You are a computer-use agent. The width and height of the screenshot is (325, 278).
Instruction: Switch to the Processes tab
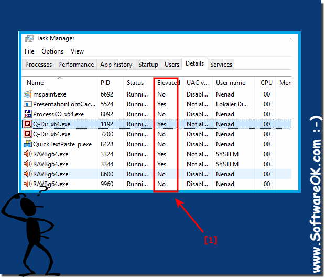39,65
